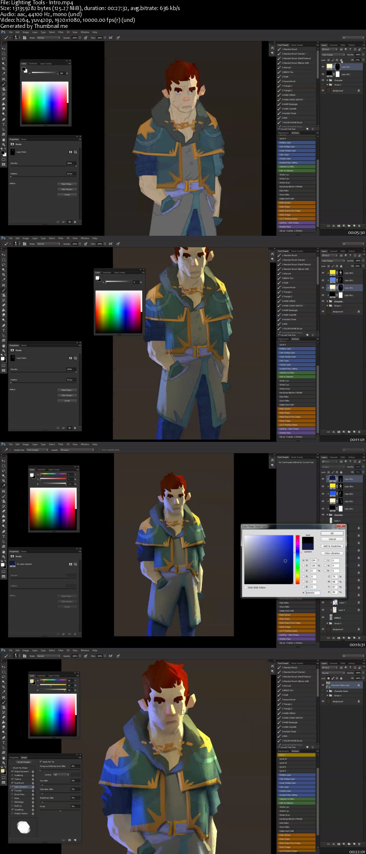Screen dimensions: 366x854
Task: Pick the Elliptical Marquee tool in the 00:22:01 frame
Action: 4,672
